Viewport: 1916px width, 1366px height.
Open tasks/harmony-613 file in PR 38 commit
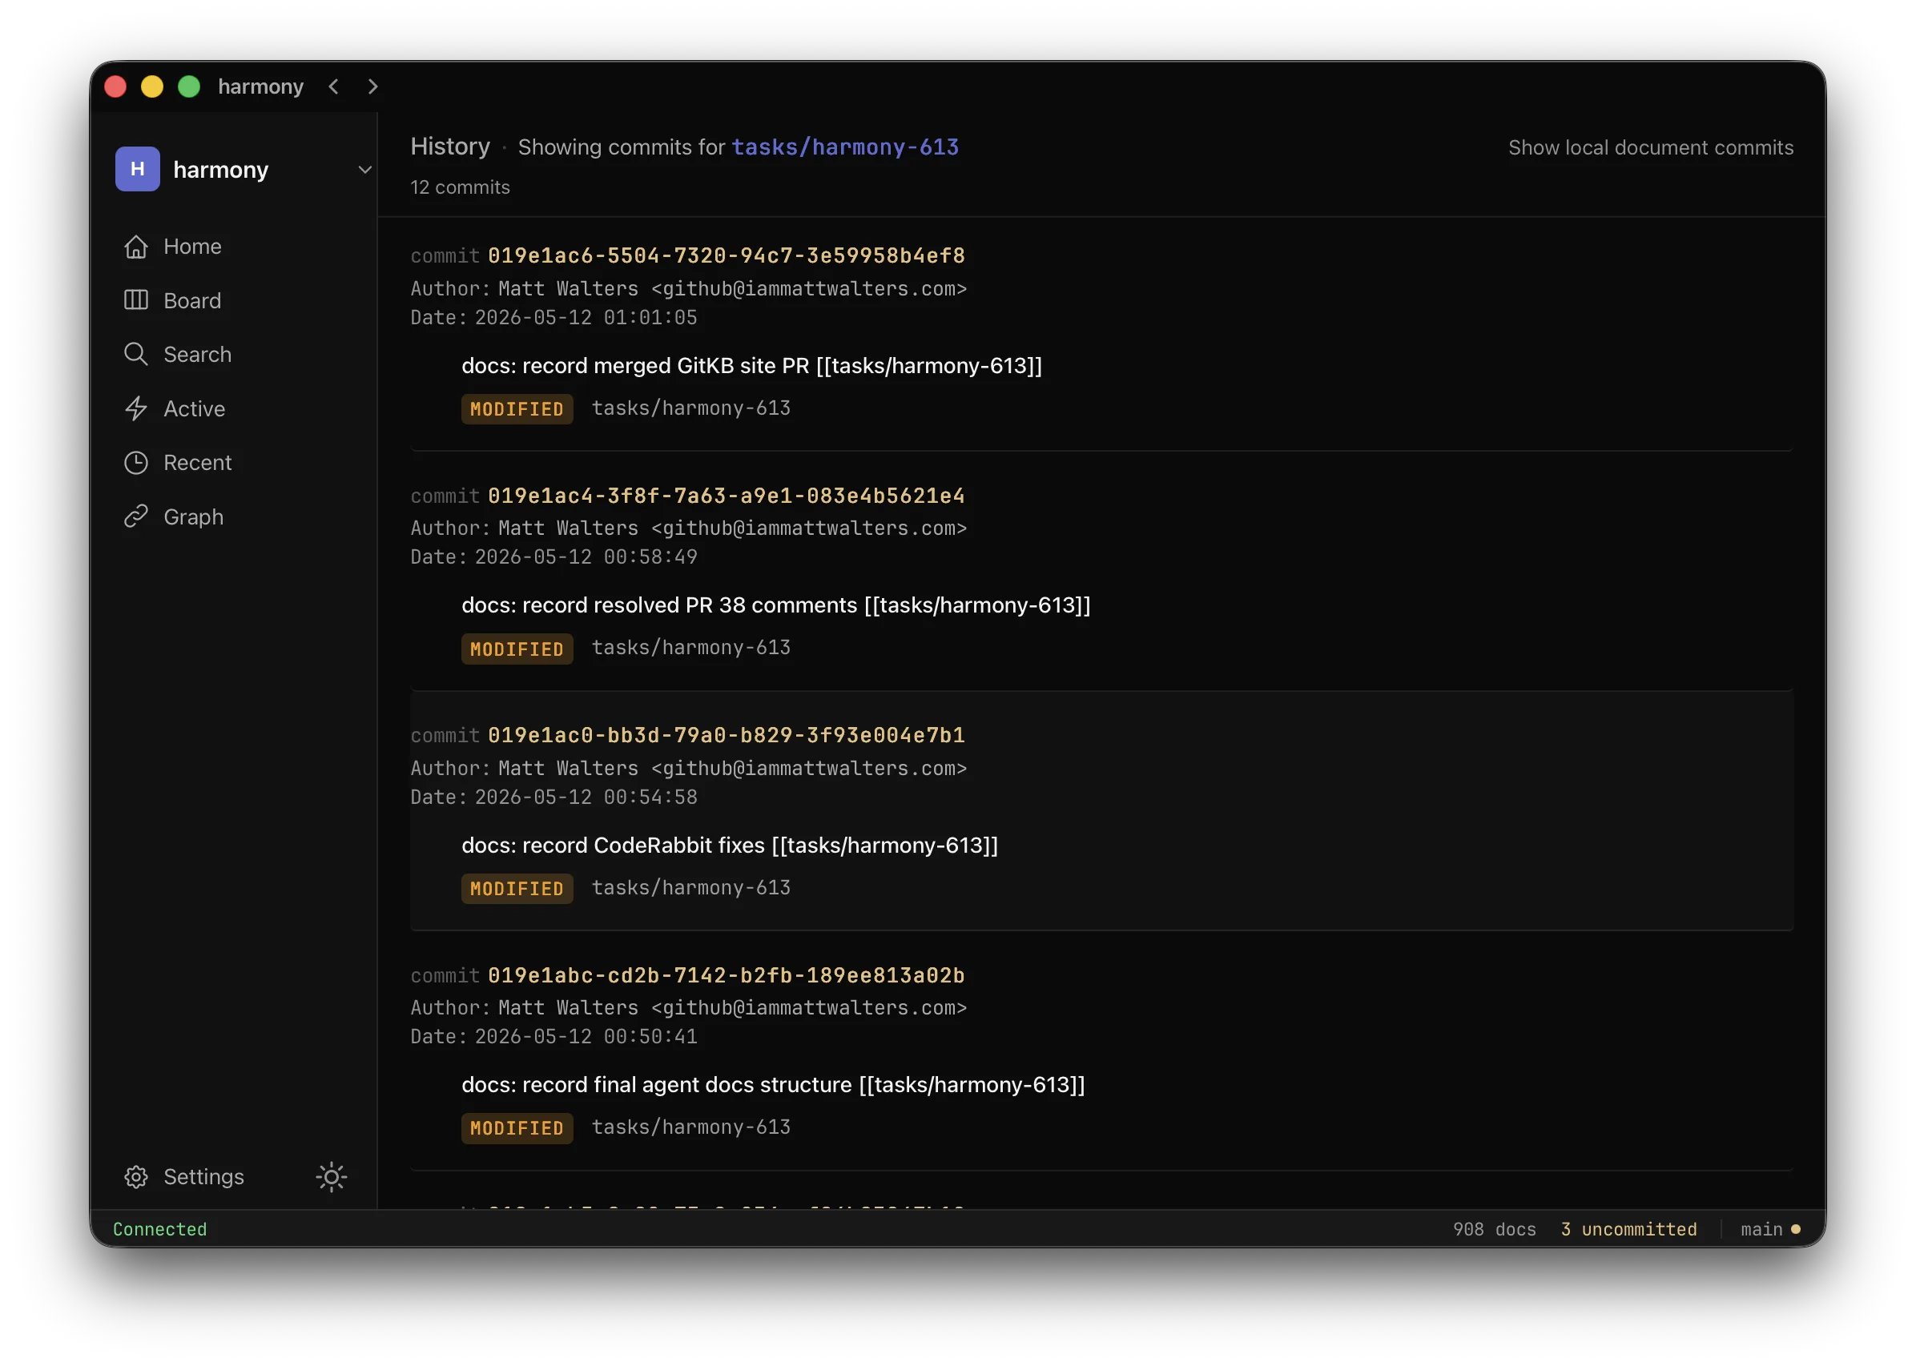point(690,649)
